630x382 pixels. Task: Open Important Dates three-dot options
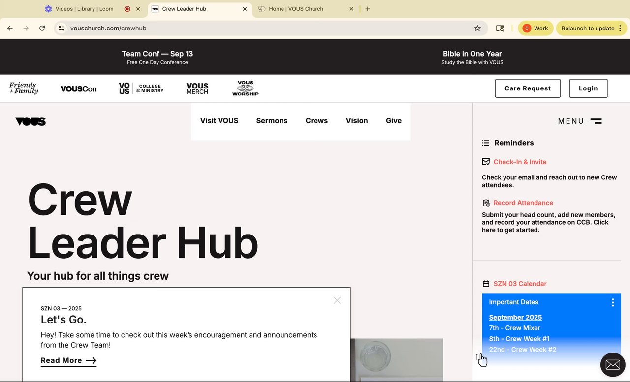613,302
